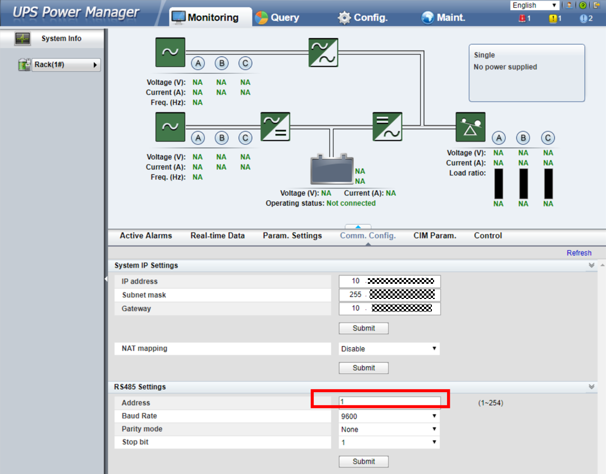Select the AC-to-DC rectifier icon
Image resolution: width=606 pixels, height=474 pixels.
coord(275,127)
